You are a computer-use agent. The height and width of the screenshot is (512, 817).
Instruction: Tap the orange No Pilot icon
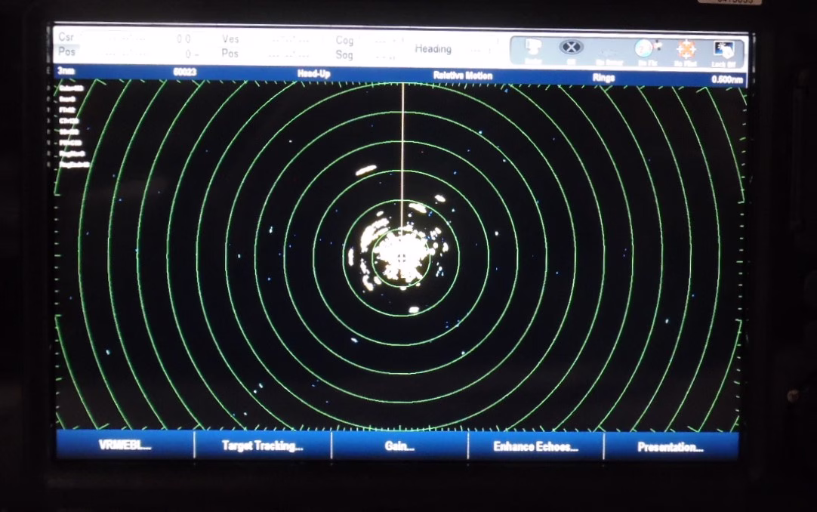(x=686, y=53)
